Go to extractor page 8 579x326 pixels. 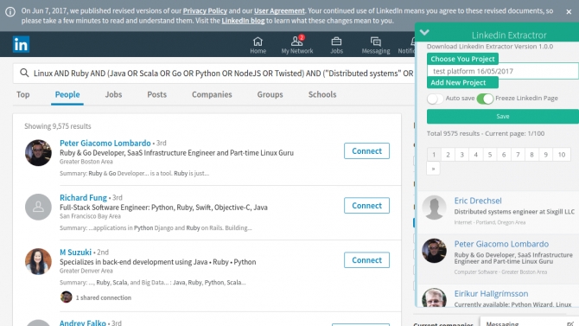coord(531,155)
